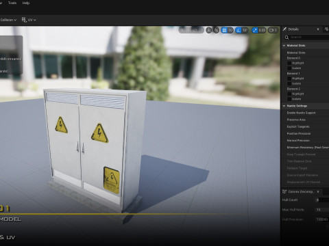This screenshot has height=246, width=329.
Task: Click the Convex Decomposition tab icon
Action: point(284,192)
